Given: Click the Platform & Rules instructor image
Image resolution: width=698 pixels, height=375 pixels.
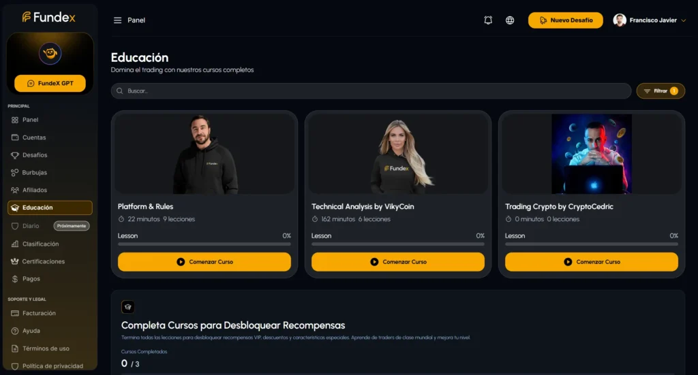Looking at the screenshot, I should coord(204,154).
